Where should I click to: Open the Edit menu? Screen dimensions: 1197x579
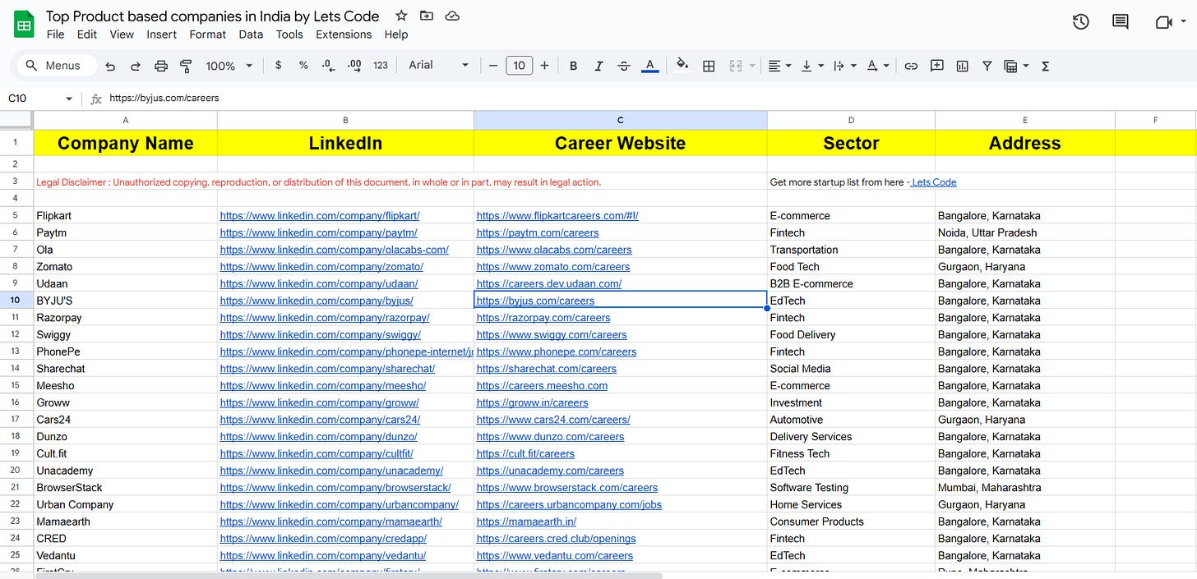(87, 34)
